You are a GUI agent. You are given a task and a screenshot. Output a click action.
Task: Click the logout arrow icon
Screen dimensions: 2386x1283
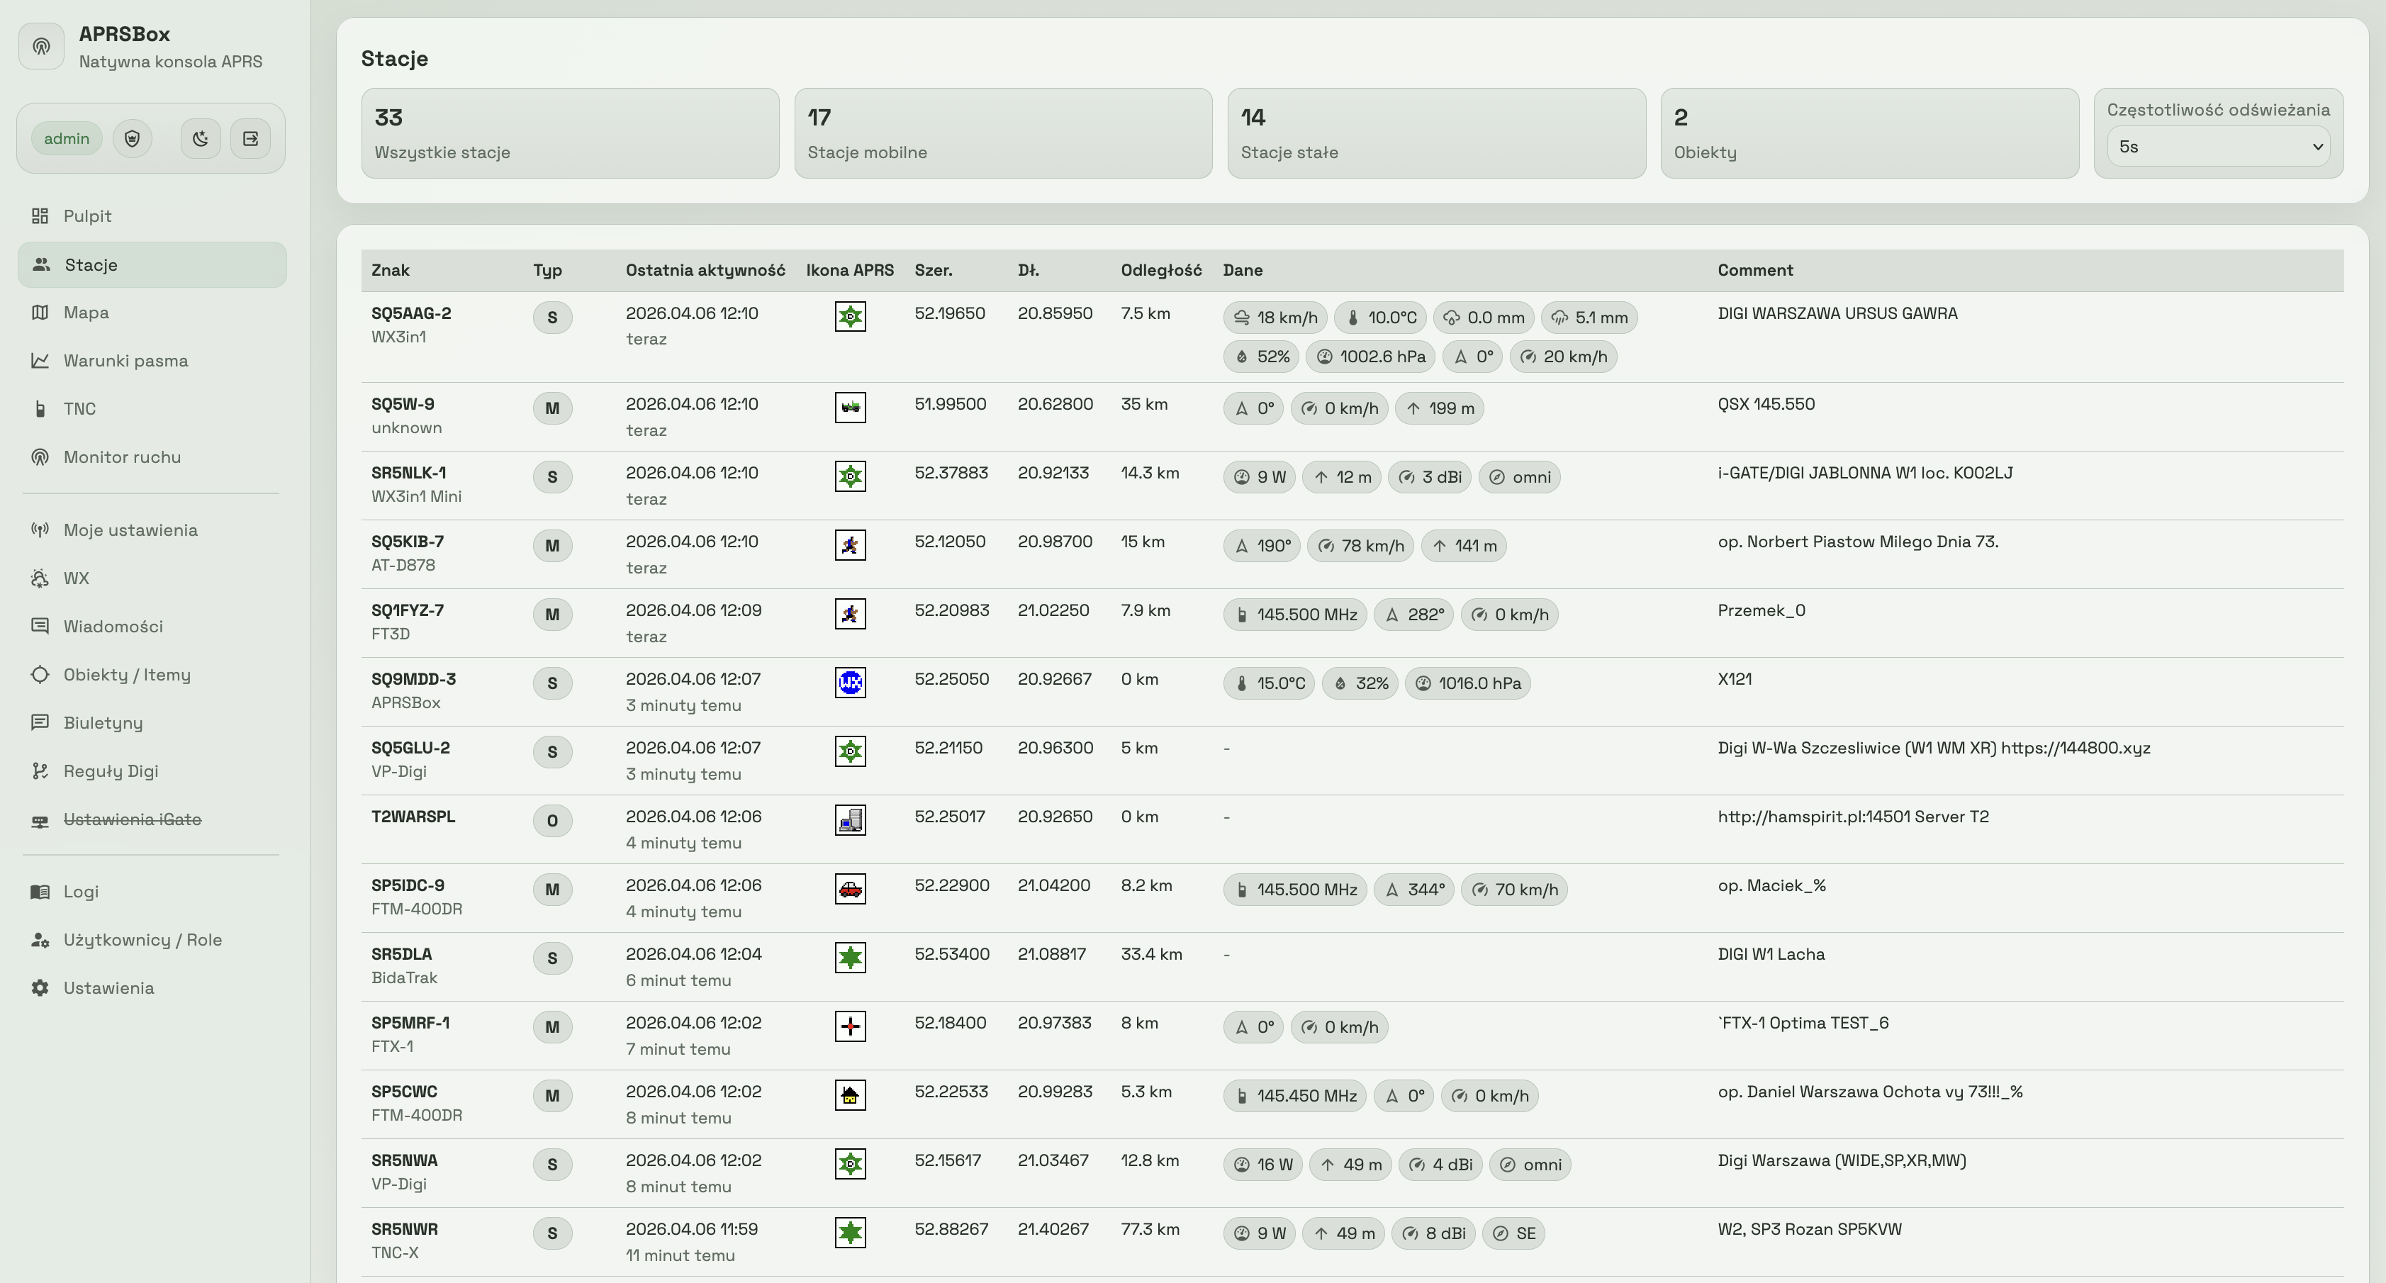coord(250,139)
